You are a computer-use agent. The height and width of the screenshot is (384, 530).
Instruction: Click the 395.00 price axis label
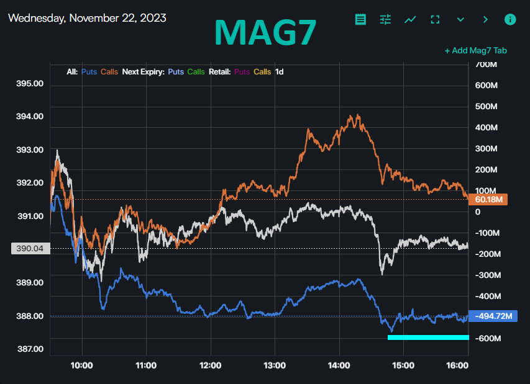(30, 83)
